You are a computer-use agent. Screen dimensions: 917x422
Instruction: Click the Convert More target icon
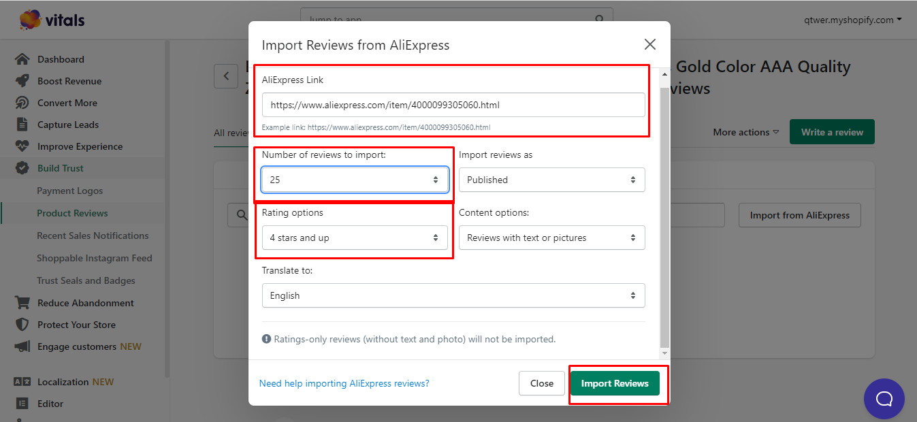22,103
